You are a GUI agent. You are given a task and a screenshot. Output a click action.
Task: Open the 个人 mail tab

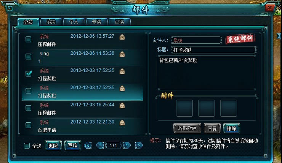74,22
